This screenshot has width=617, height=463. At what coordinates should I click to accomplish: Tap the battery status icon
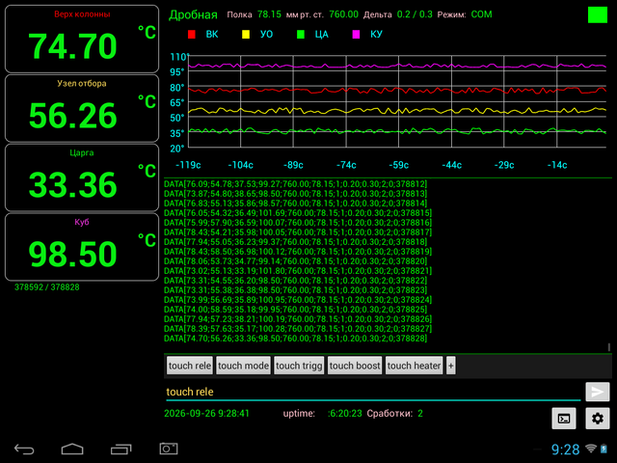(604, 449)
